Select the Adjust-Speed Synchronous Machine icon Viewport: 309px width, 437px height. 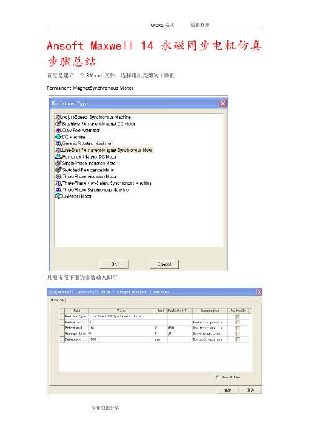59,117
